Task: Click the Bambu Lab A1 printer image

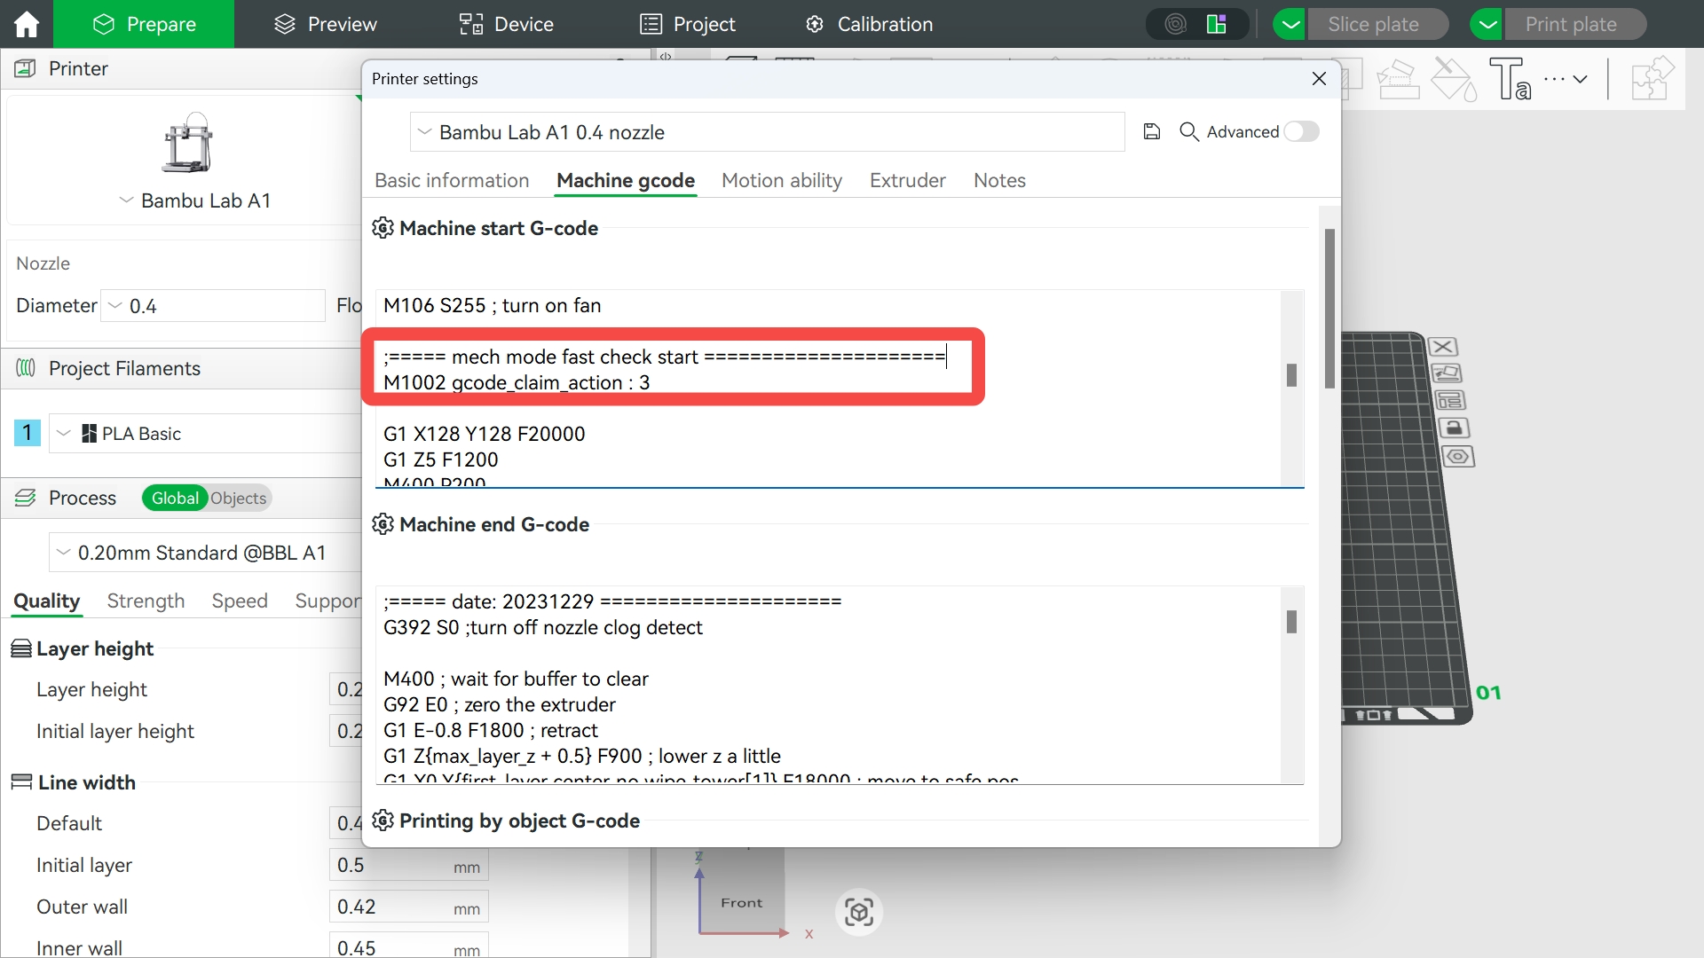Action: (x=187, y=143)
